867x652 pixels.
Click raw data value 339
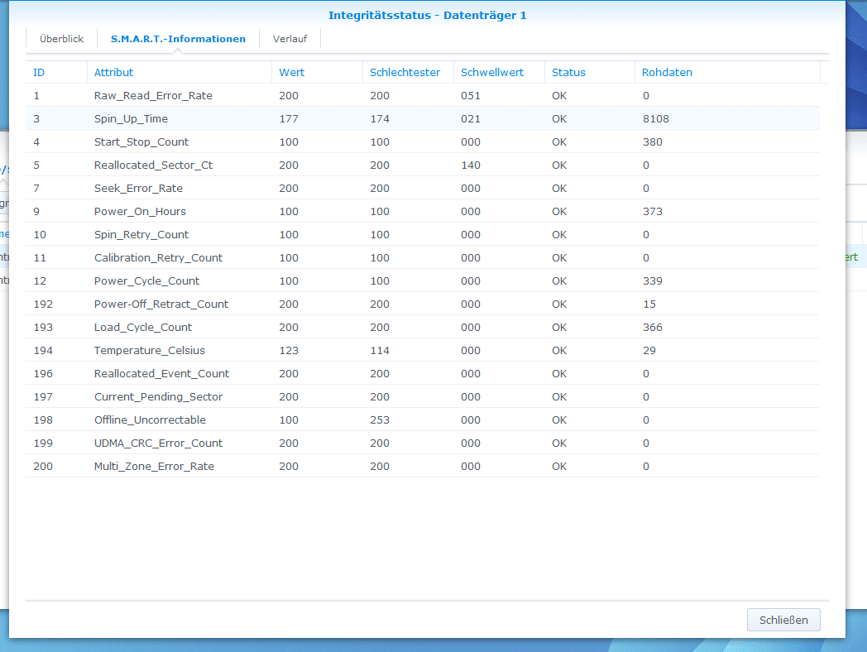tap(653, 281)
